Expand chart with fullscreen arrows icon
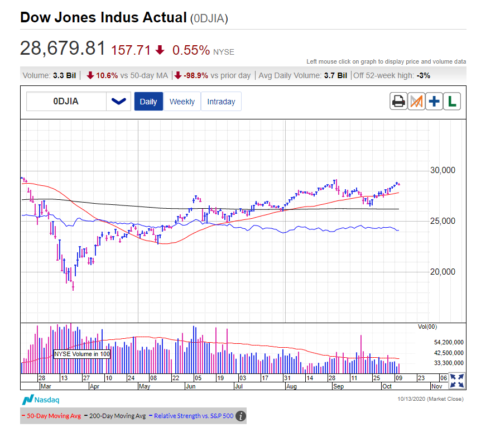 pyautogui.click(x=457, y=381)
